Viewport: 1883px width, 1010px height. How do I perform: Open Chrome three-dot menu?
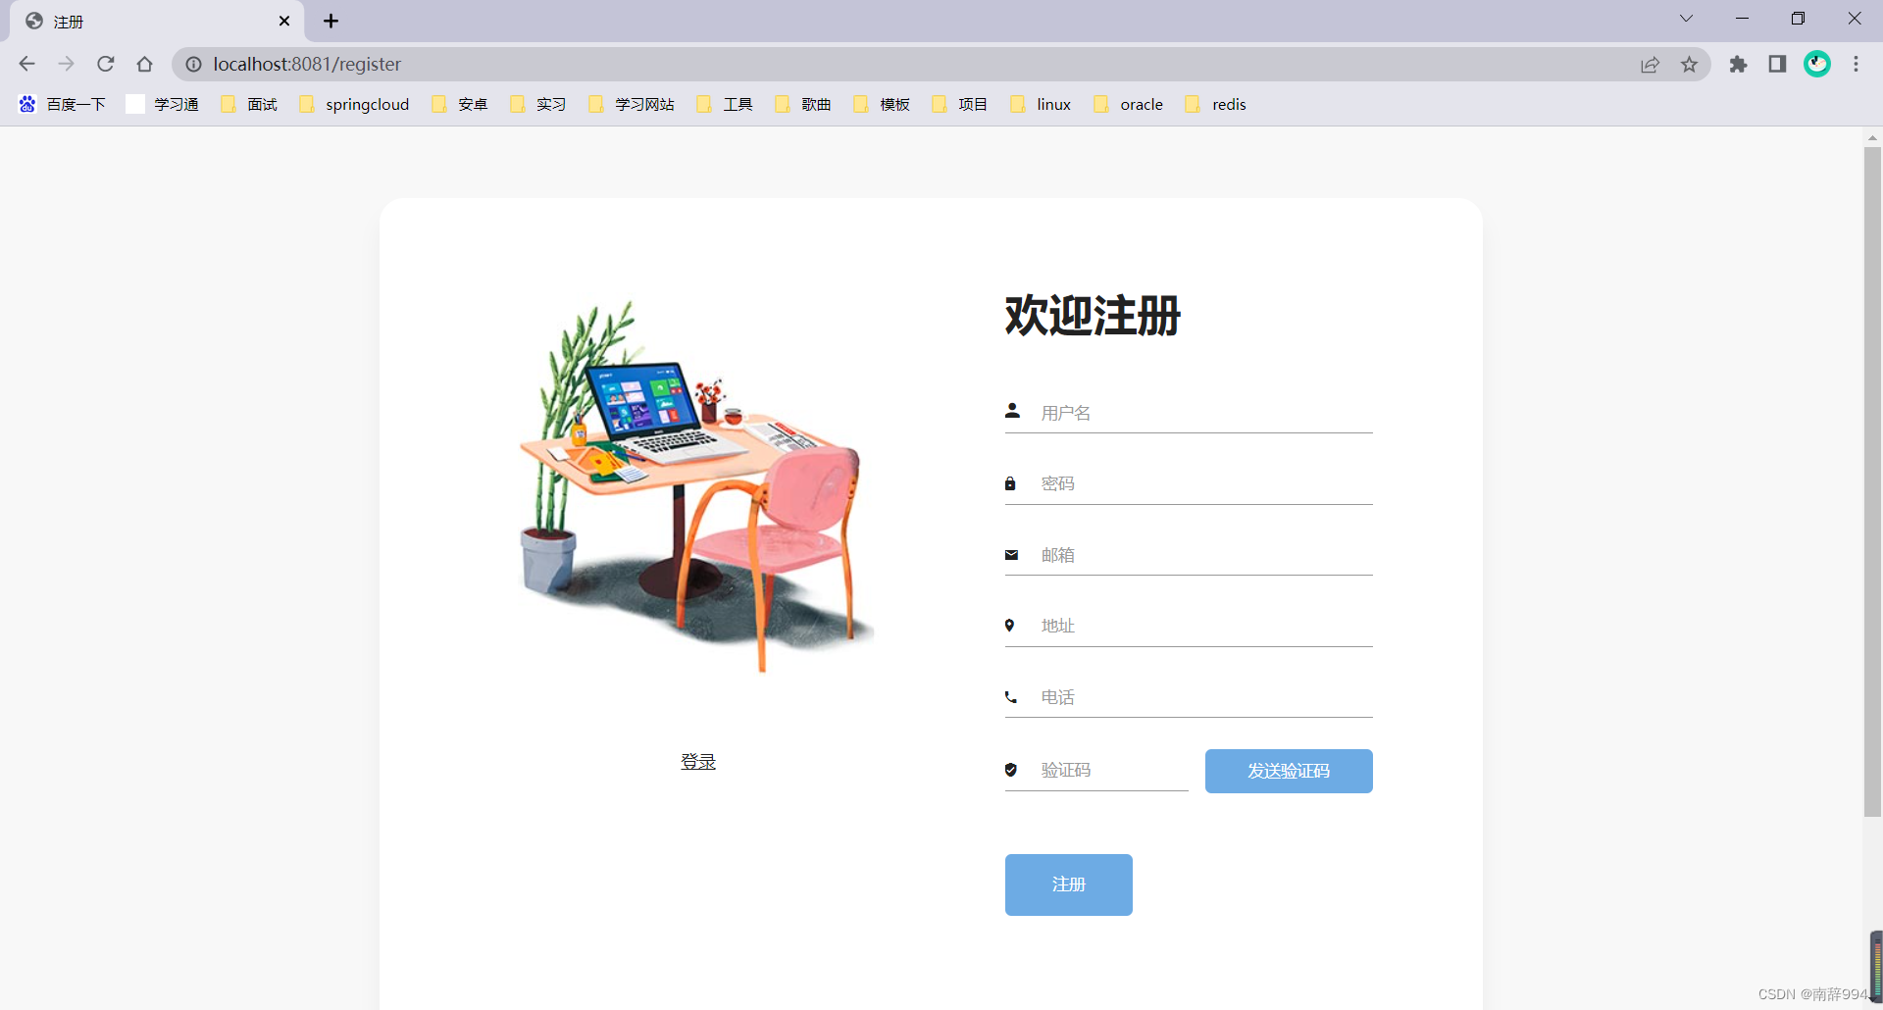pyautogui.click(x=1856, y=64)
